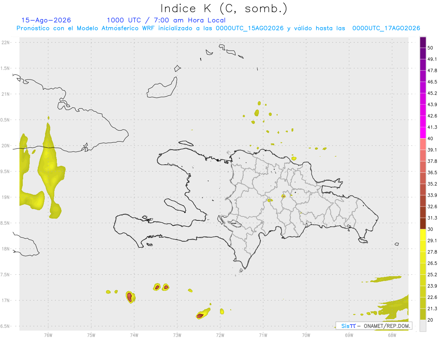The width and height of the screenshot is (440, 340).
Task: Click the '50' color scale label
Action: click(x=430, y=48)
